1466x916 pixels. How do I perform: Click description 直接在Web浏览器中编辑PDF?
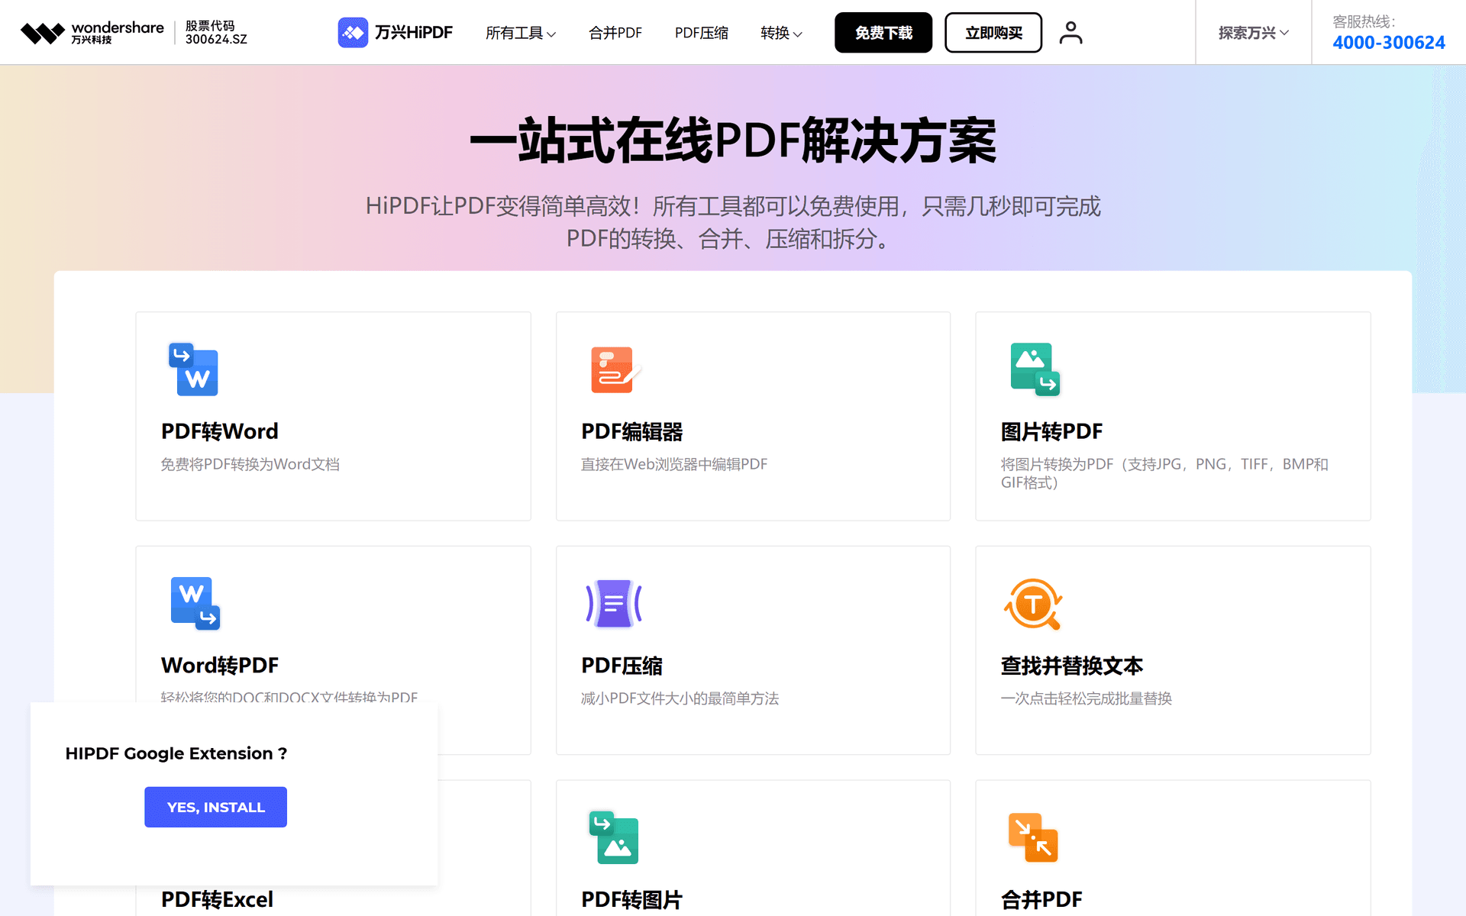(674, 464)
